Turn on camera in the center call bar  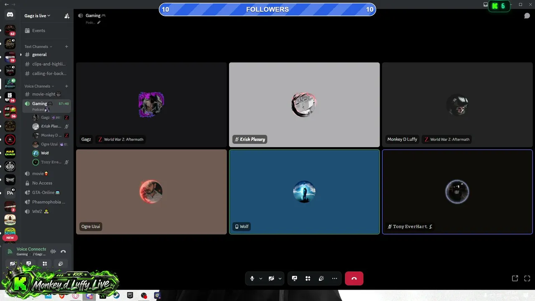pos(271,278)
